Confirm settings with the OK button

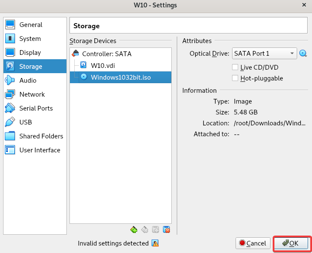coord(291,243)
